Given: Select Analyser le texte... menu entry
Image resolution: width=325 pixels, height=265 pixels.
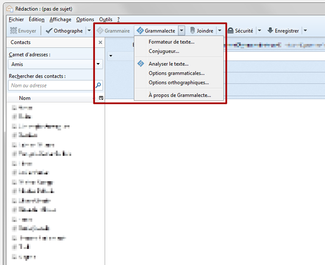Looking at the screenshot, I should point(179,64).
